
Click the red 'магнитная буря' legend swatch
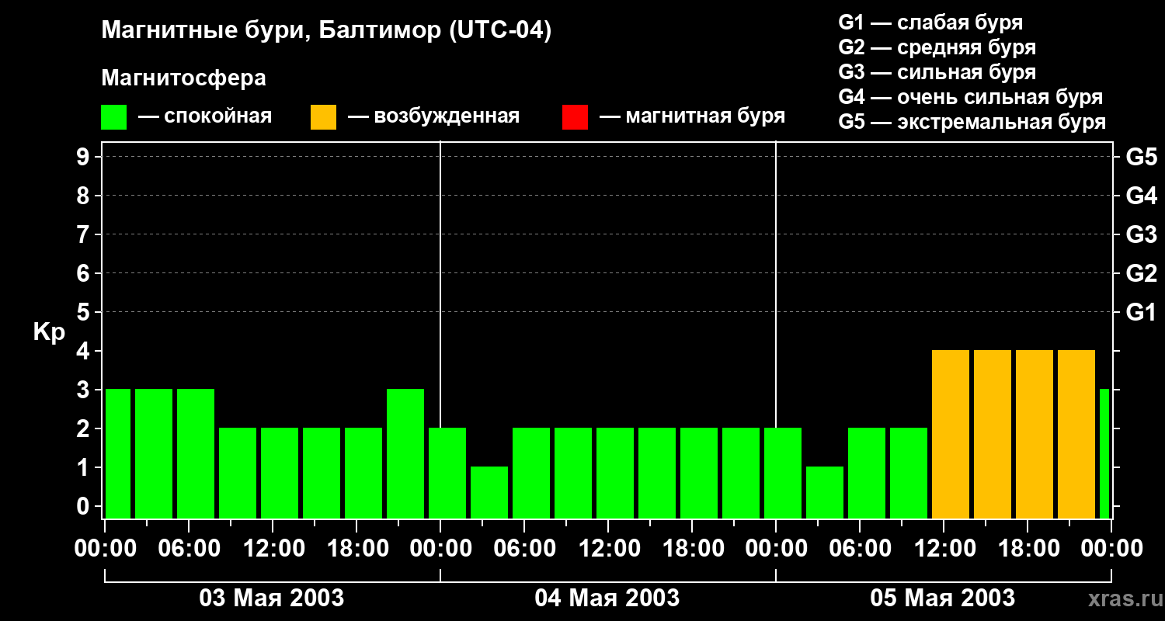575,116
